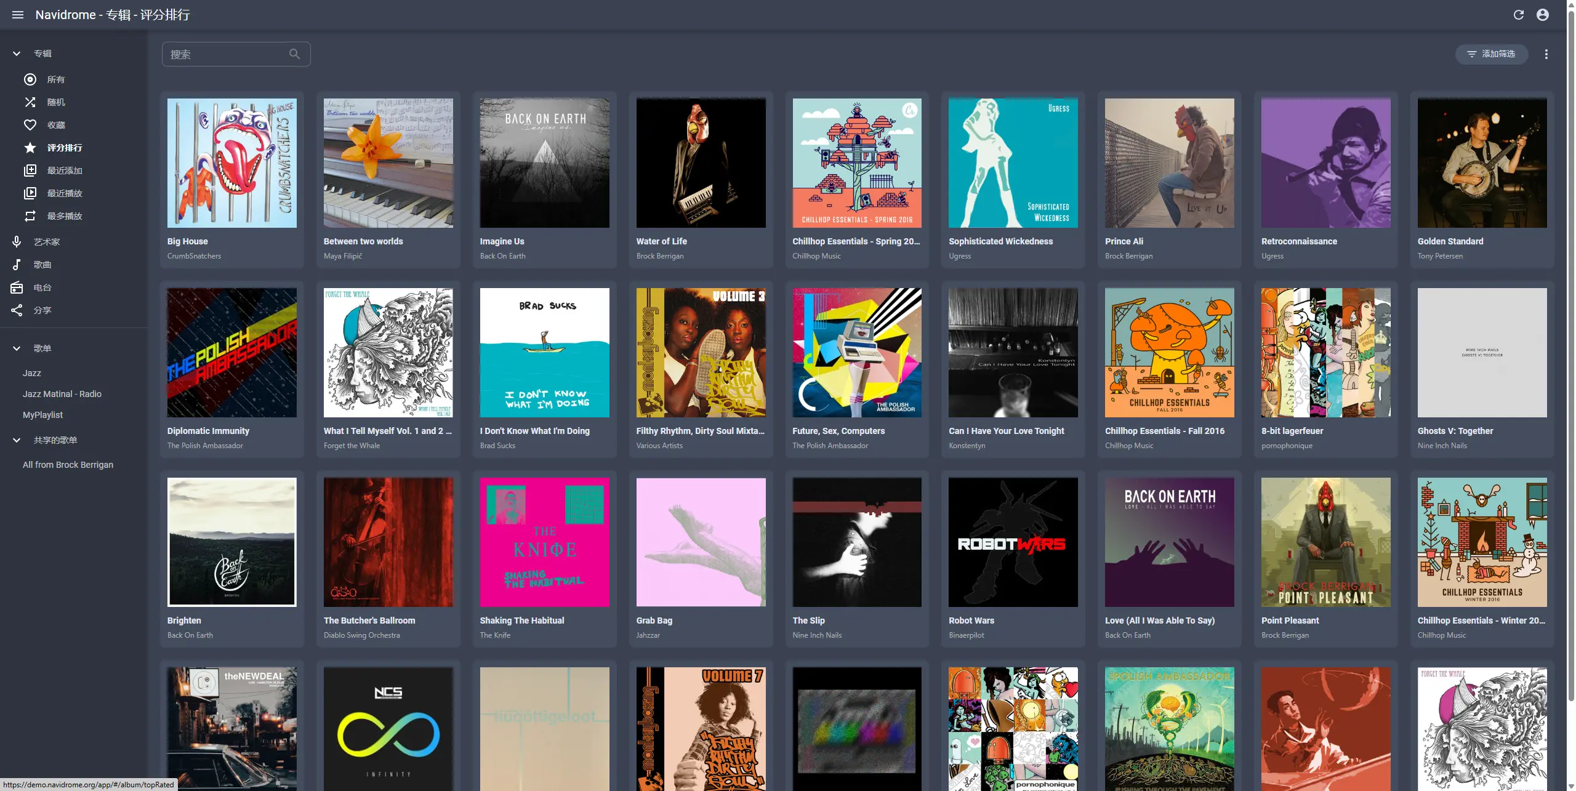1576x791 pixels.
Task: Collapse the 共享的歌单 chevron
Action: point(17,440)
